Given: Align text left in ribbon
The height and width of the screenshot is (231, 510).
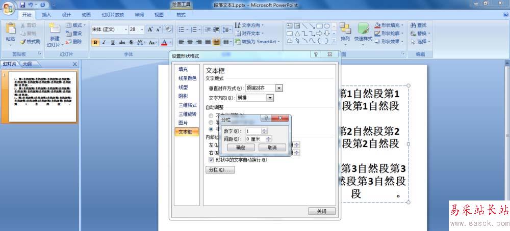Looking at the screenshot, I should point(182,42).
